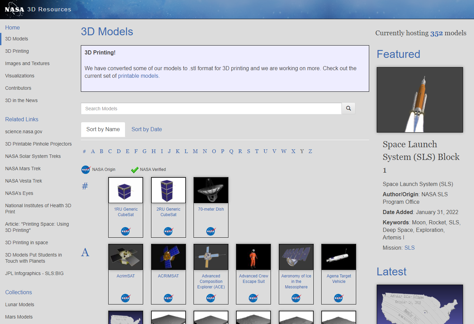Screen dimensions: 474x324
Task: Open the Space Launch System featured model image
Action: 420,100
